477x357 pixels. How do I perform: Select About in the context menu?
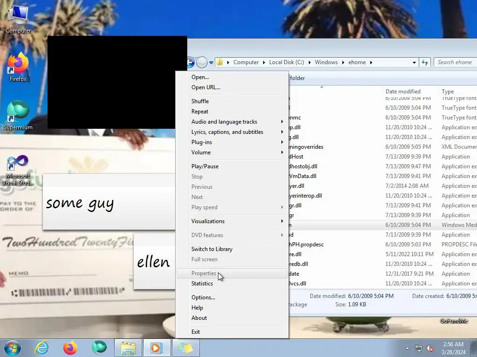[232, 318]
